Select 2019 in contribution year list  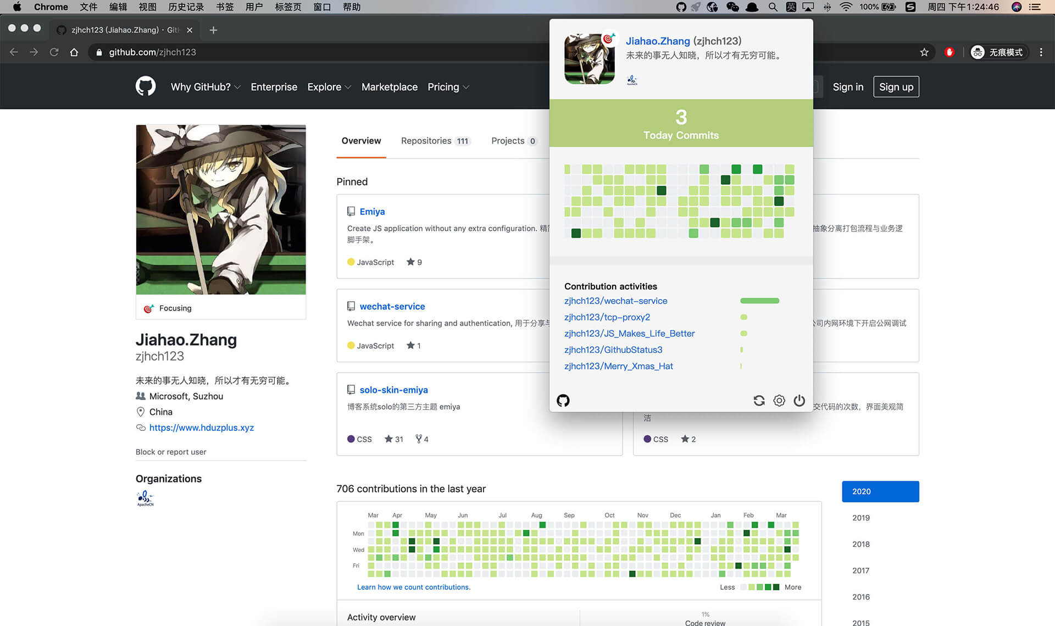[x=860, y=518]
